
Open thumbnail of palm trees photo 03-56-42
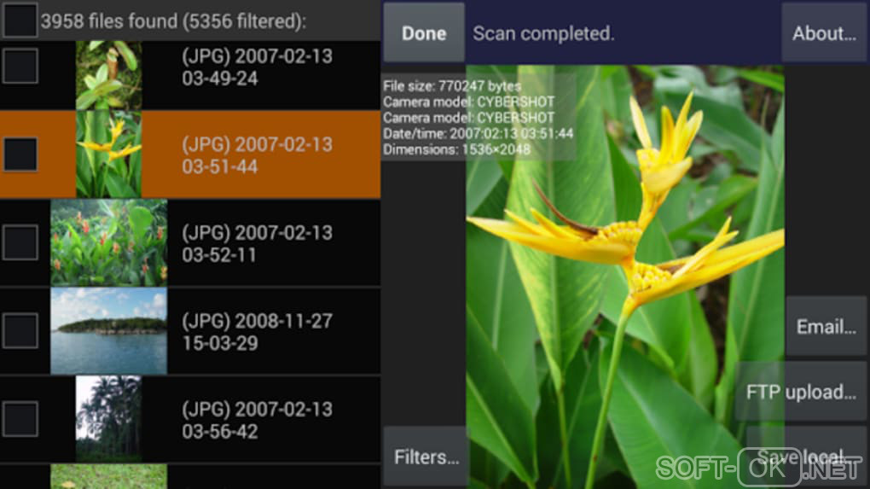point(109,419)
